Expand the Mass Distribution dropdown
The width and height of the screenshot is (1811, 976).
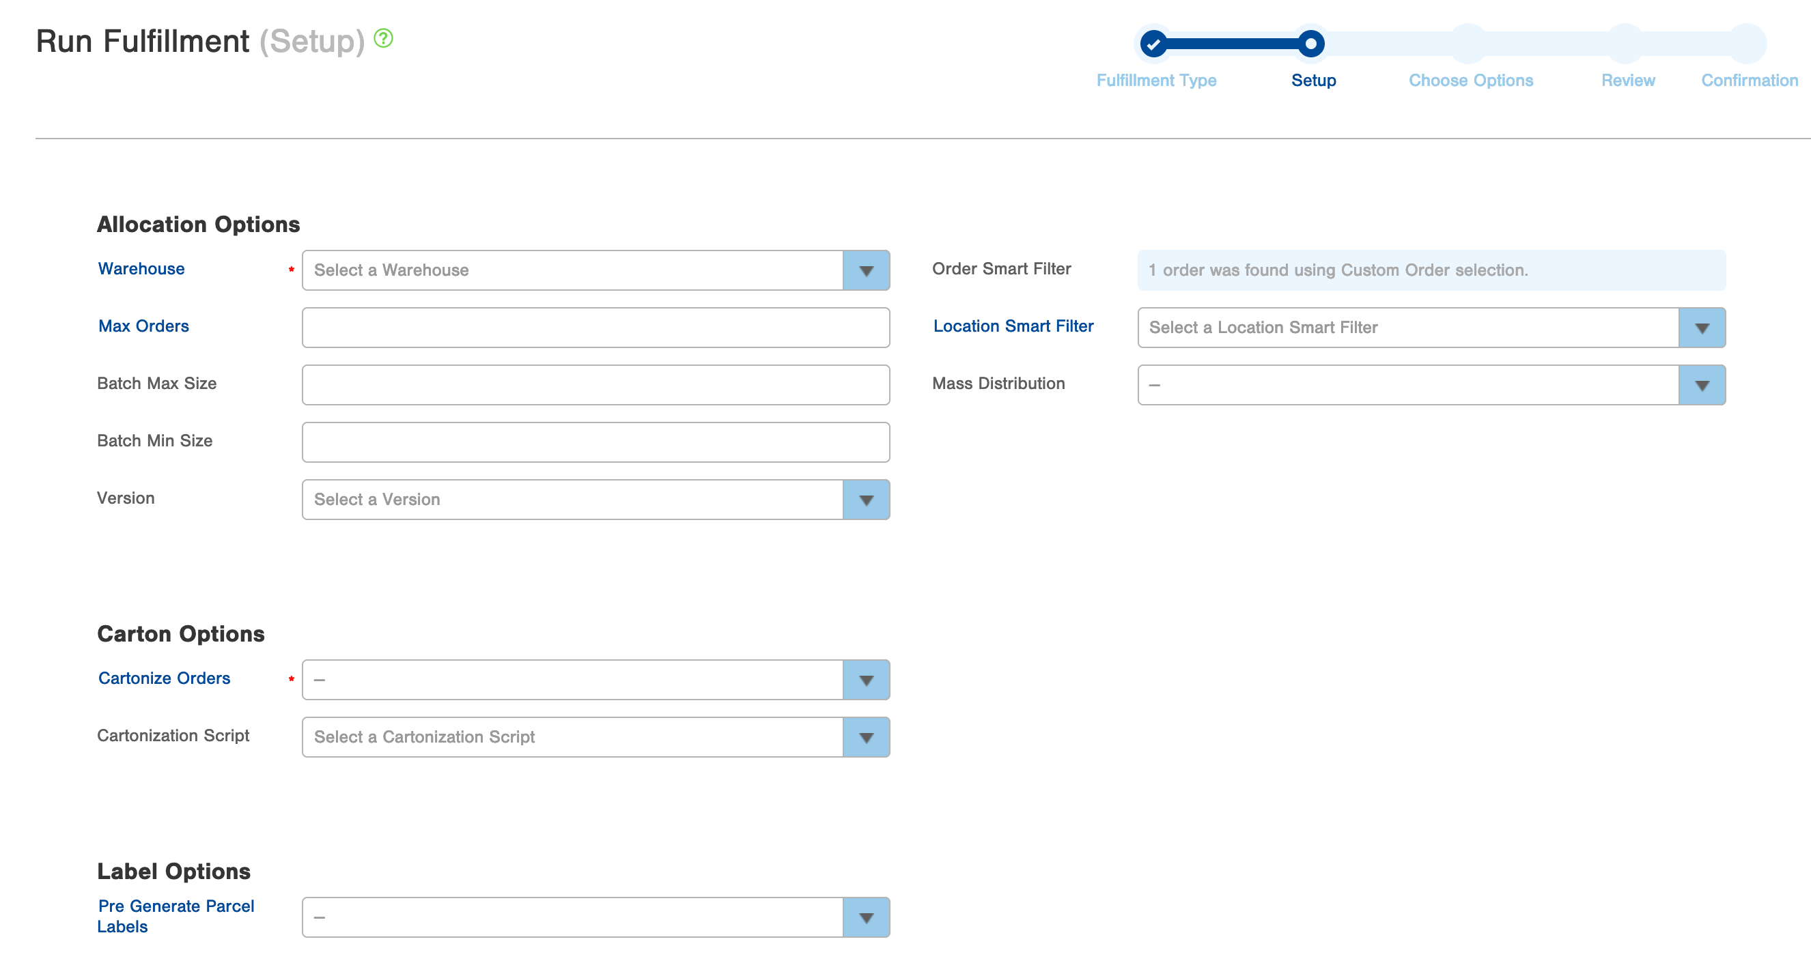[x=1701, y=385]
